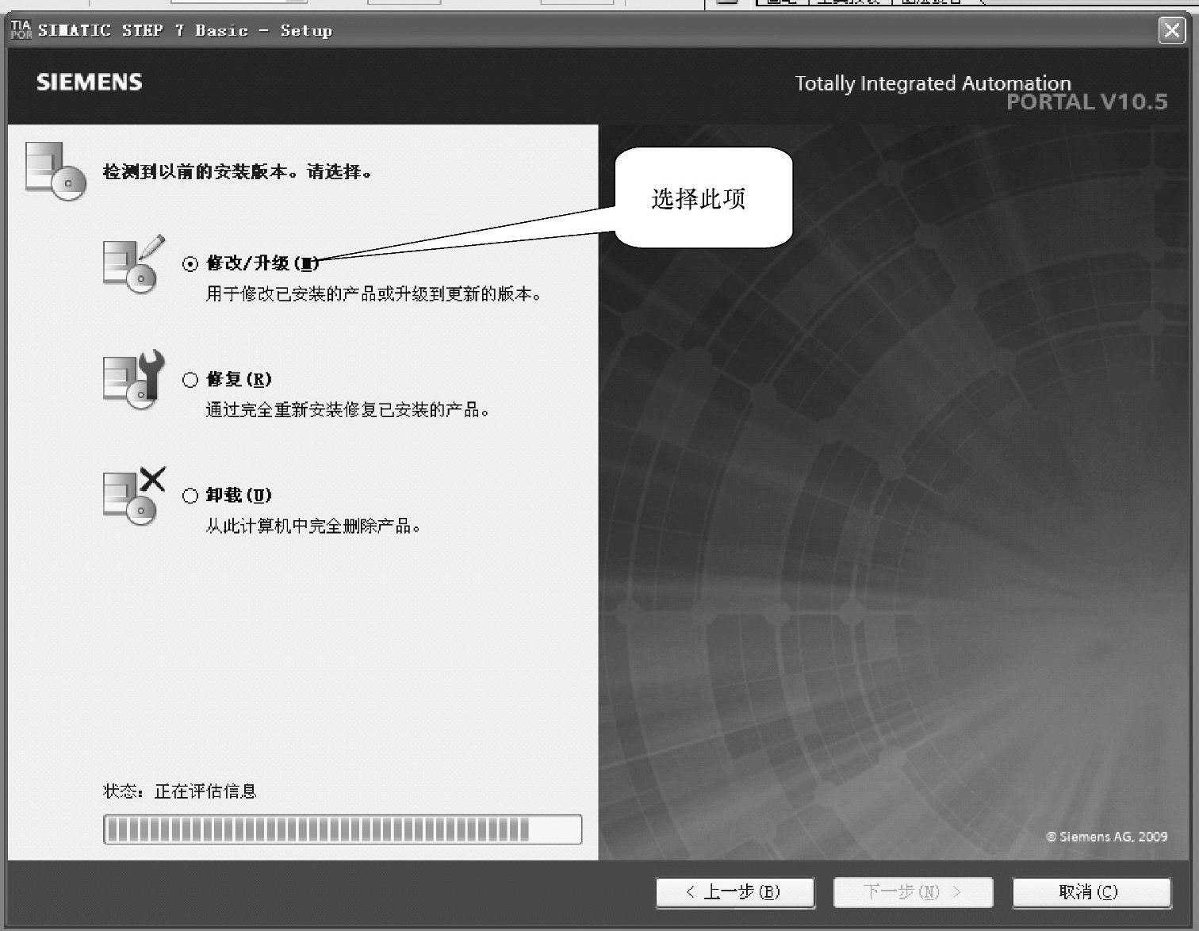Click the modify/upgrade pencil disc icon

(134, 264)
